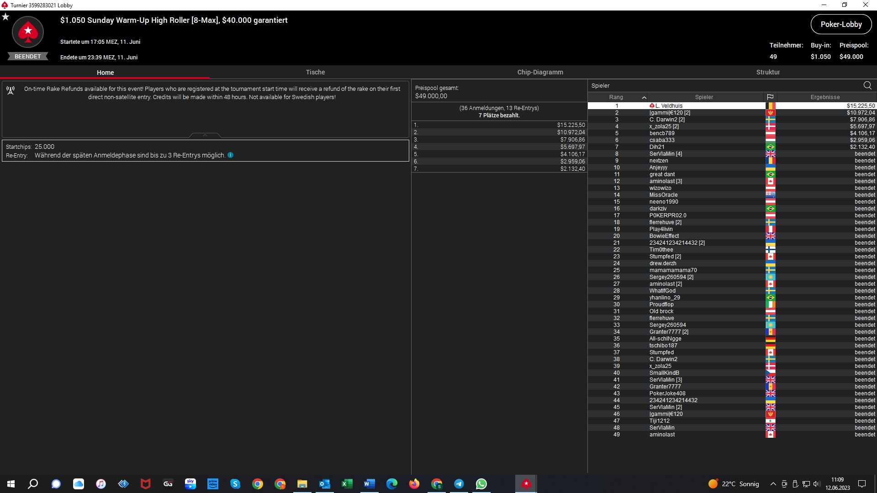Open the Chip-Diagramm tab

point(540,72)
